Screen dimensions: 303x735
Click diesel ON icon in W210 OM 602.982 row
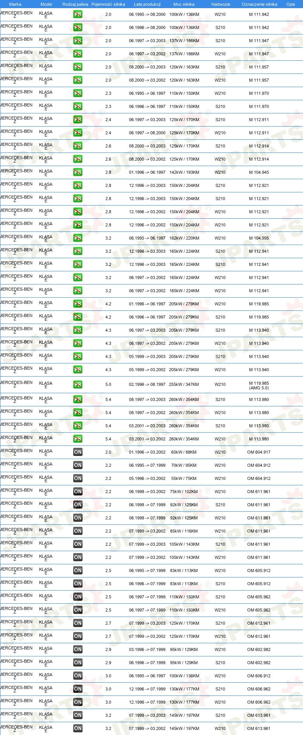click(x=78, y=649)
